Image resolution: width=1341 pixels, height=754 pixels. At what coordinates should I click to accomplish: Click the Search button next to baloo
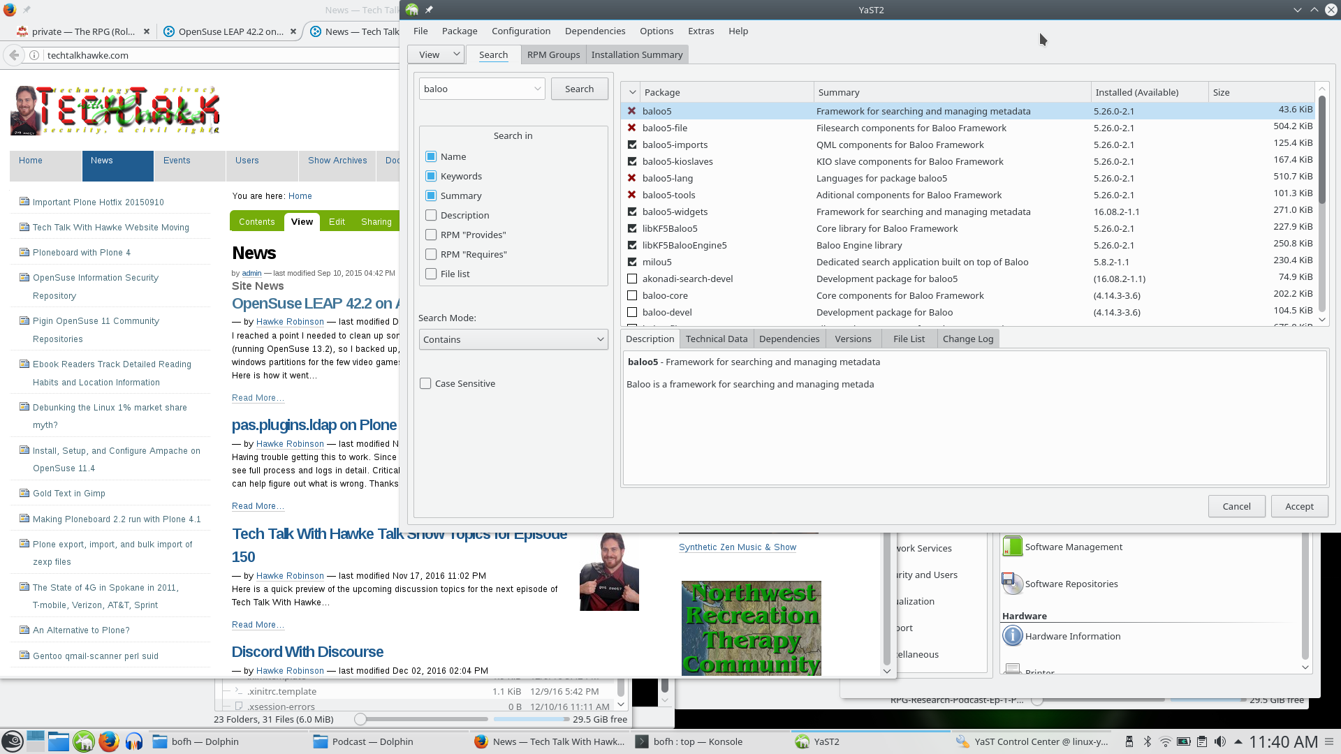tap(579, 89)
